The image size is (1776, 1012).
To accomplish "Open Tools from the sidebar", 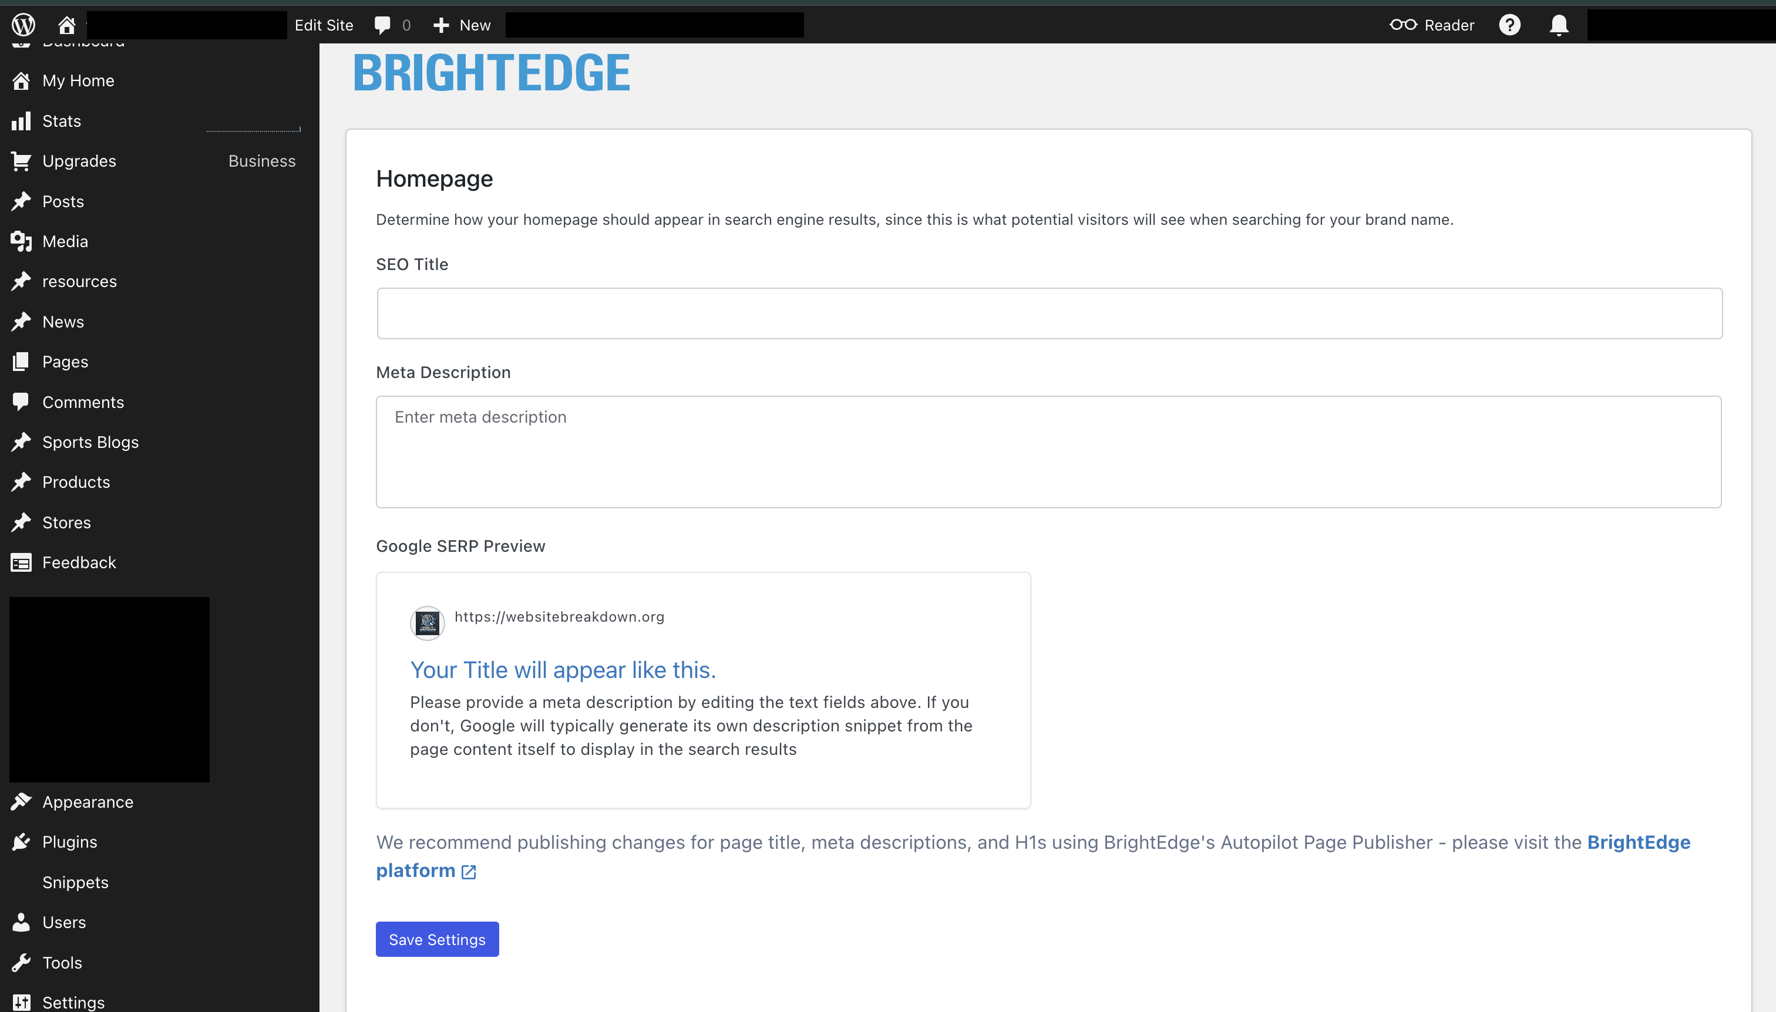I will [61, 962].
